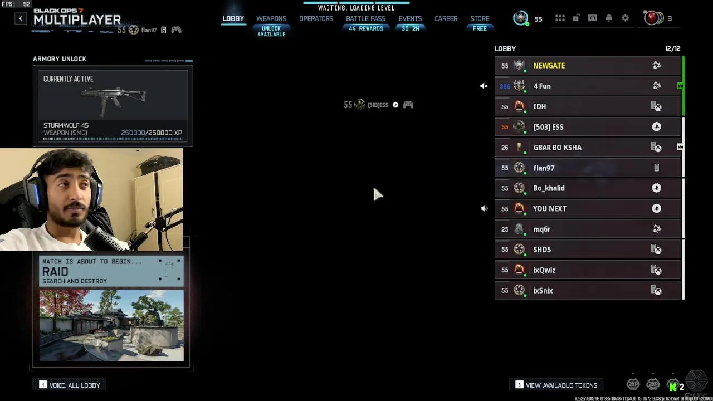Select player IDH in lobby list
713x401 pixels.
coord(588,106)
